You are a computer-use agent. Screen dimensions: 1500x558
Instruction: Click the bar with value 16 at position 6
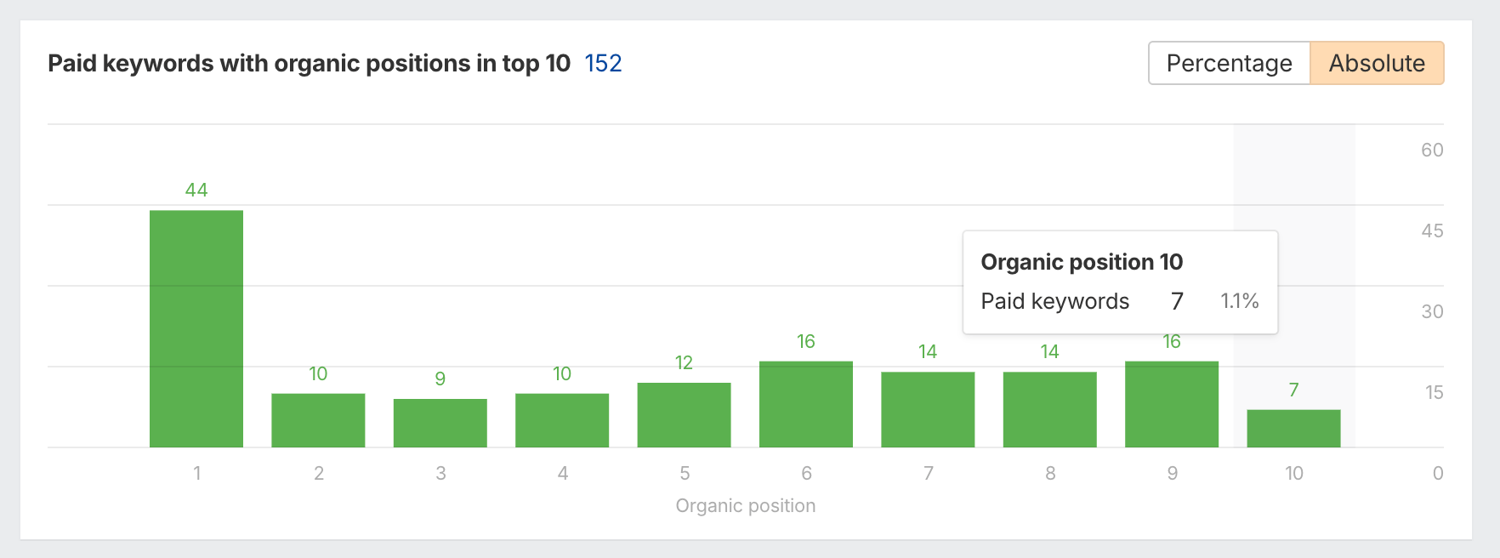[x=806, y=404]
